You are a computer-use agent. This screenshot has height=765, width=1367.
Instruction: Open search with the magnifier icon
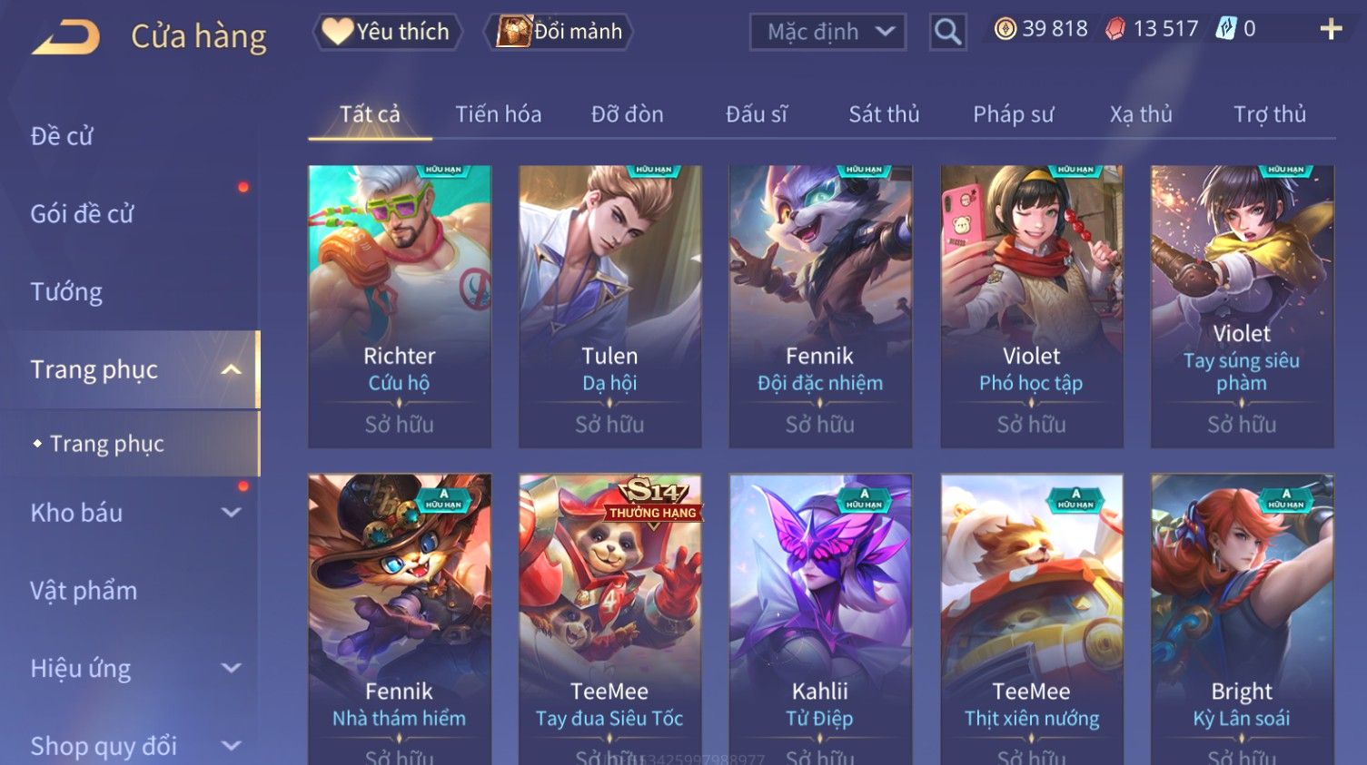[x=947, y=33]
